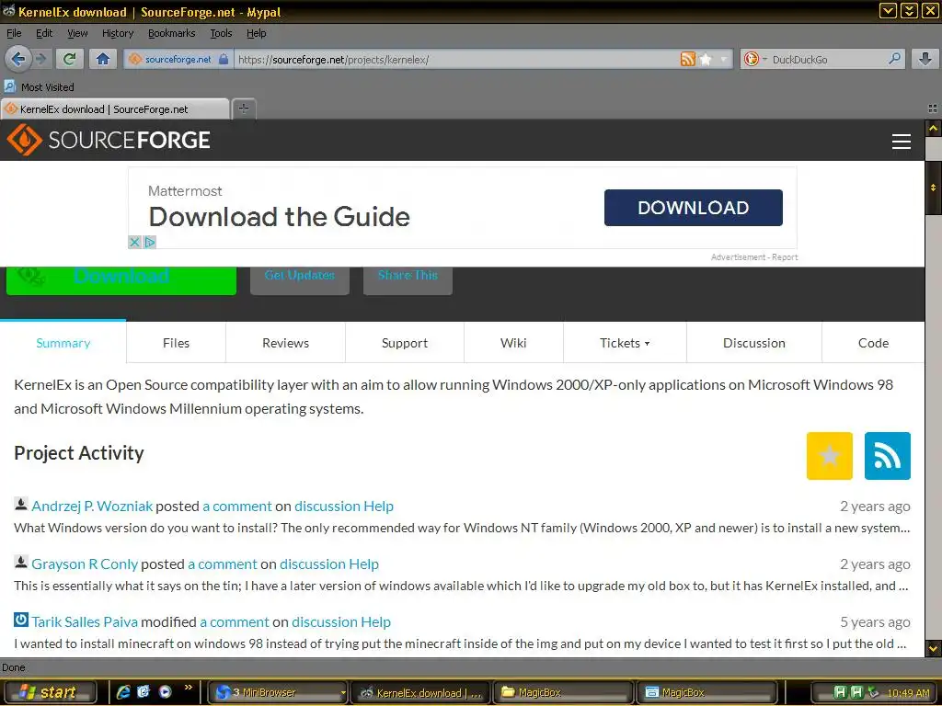This screenshot has height=706, width=942.
Task: Open the View menu
Action: point(77,33)
